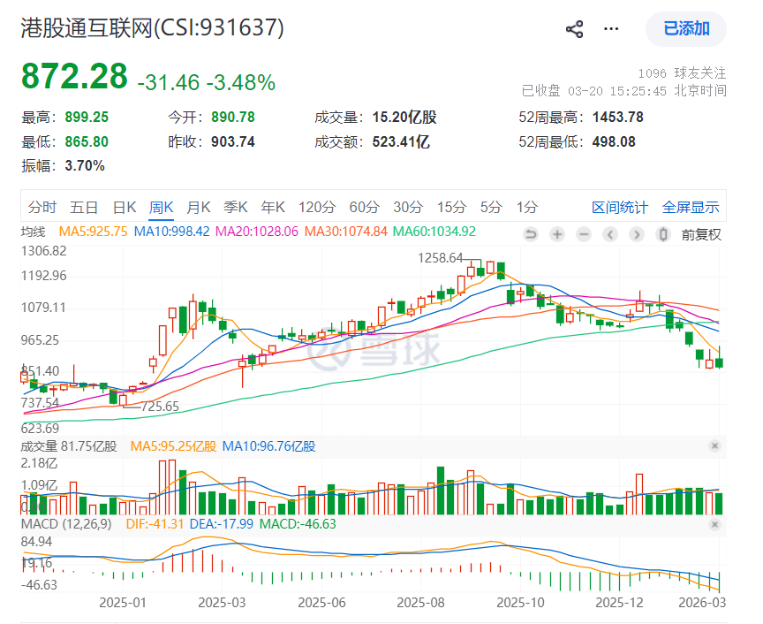
Task: Pan the chart right with the arrow icon
Action: pyautogui.click(x=636, y=234)
